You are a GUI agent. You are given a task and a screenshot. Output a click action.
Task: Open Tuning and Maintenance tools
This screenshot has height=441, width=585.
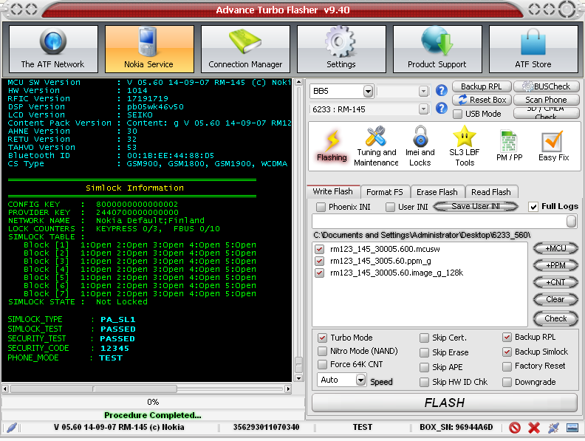tap(376, 146)
